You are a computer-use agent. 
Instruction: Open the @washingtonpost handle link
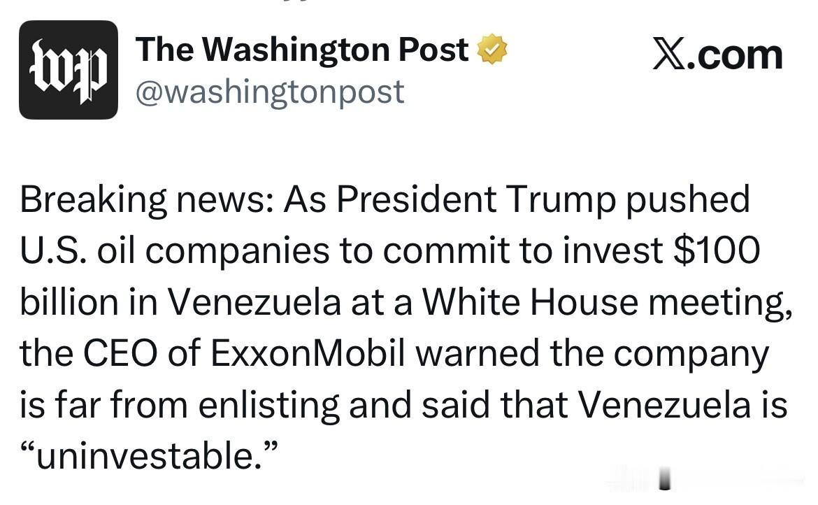[269, 92]
